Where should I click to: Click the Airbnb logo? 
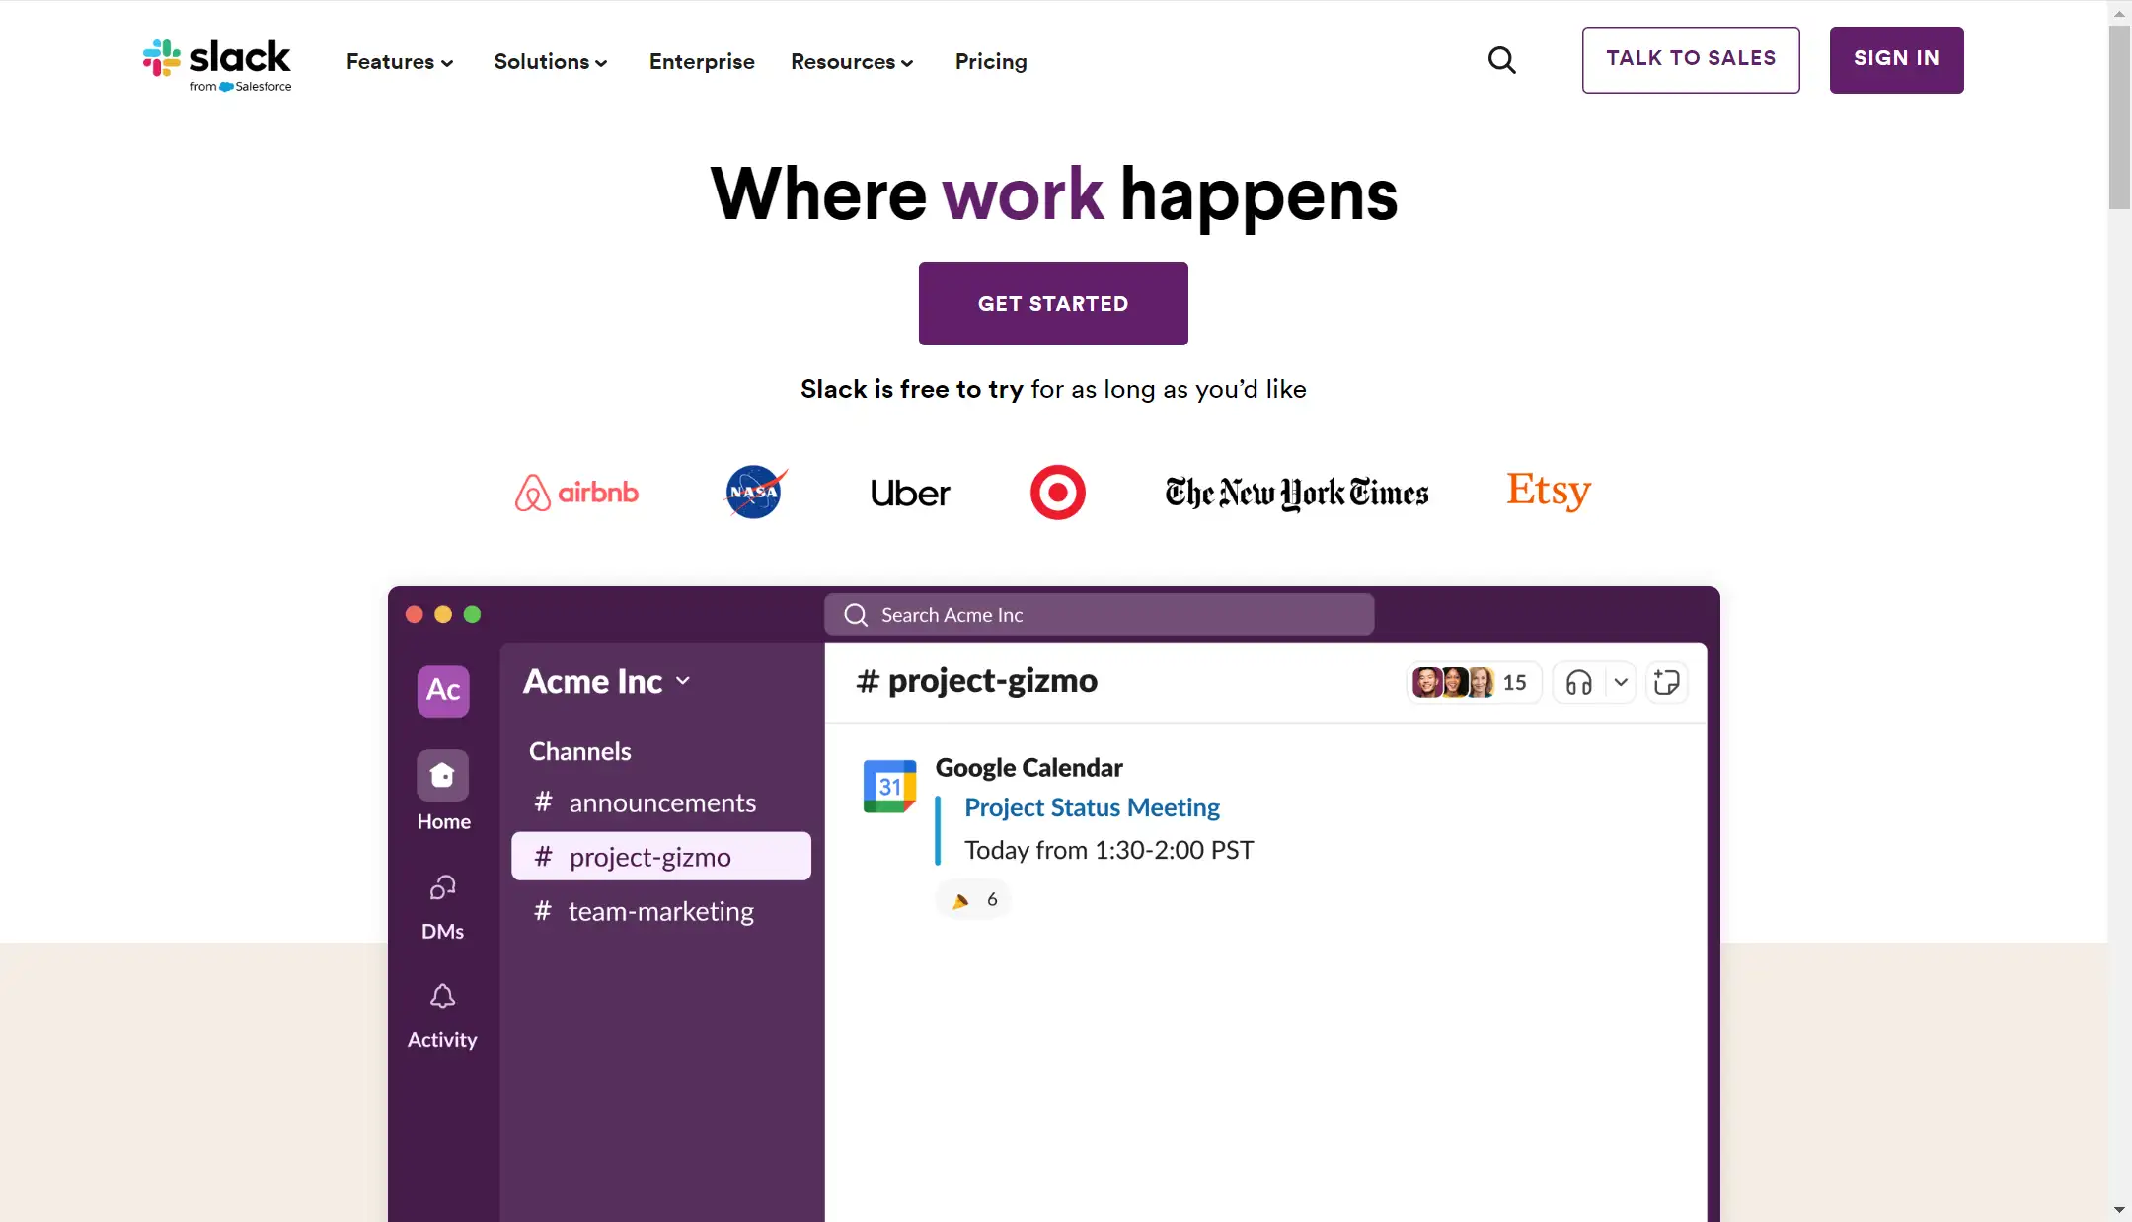tap(576, 492)
